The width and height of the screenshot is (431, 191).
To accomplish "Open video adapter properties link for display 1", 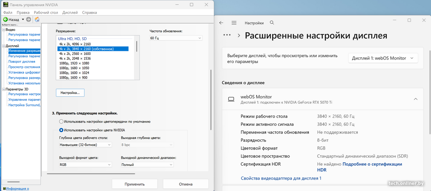I will click(x=281, y=178).
